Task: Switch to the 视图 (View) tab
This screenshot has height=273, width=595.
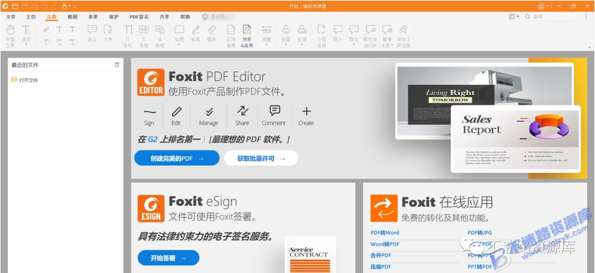Action: [73, 17]
